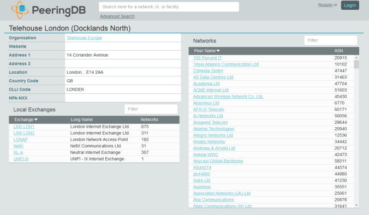
Task: Sort exchanges by Networks count header
Action: (x=149, y=120)
